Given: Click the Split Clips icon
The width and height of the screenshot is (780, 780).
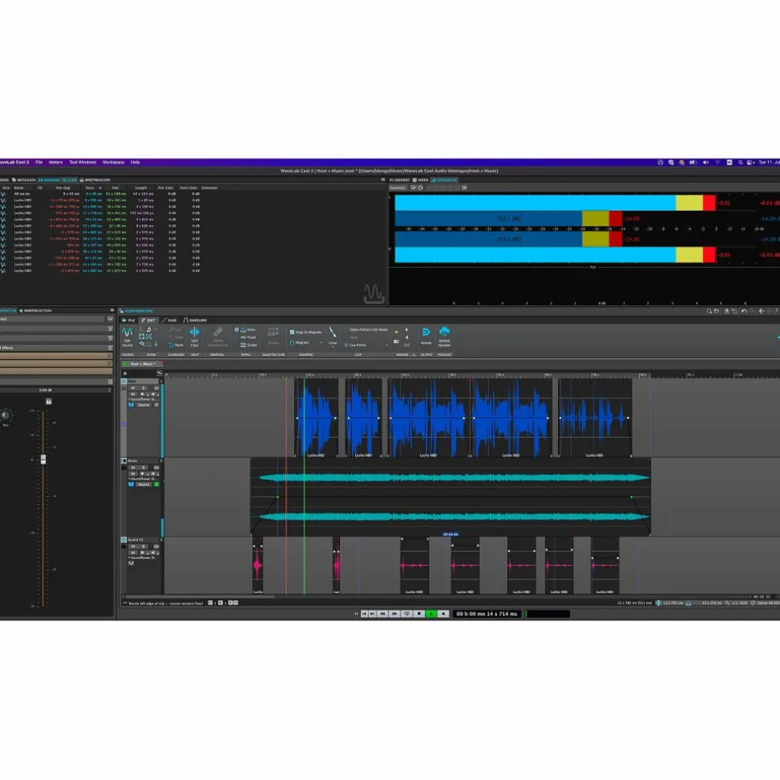Looking at the screenshot, I should pyautogui.click(x=194, y=332).
